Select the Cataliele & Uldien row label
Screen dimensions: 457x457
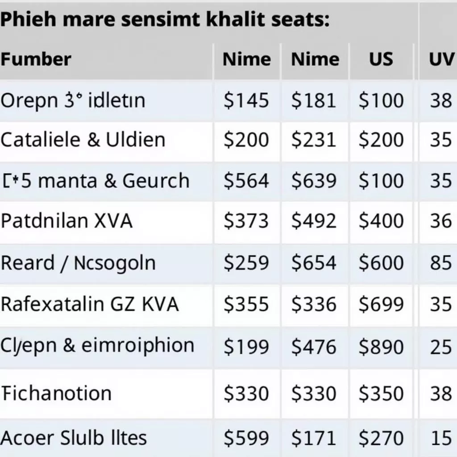click(83, 140)
